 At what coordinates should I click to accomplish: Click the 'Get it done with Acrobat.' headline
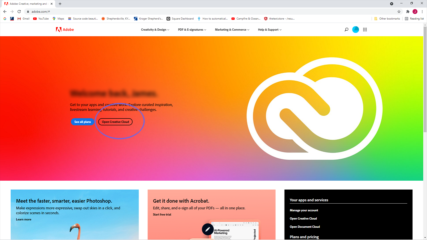[181, 201]
